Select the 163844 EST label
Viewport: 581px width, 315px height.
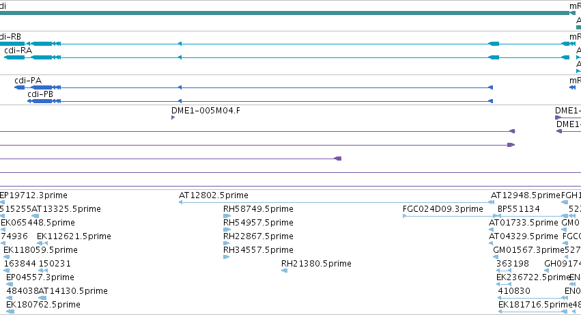tap(20, 264)
